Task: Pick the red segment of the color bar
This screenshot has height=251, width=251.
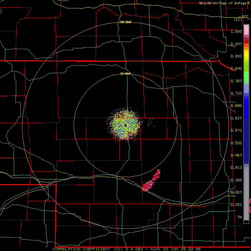Action: [246, 42]
